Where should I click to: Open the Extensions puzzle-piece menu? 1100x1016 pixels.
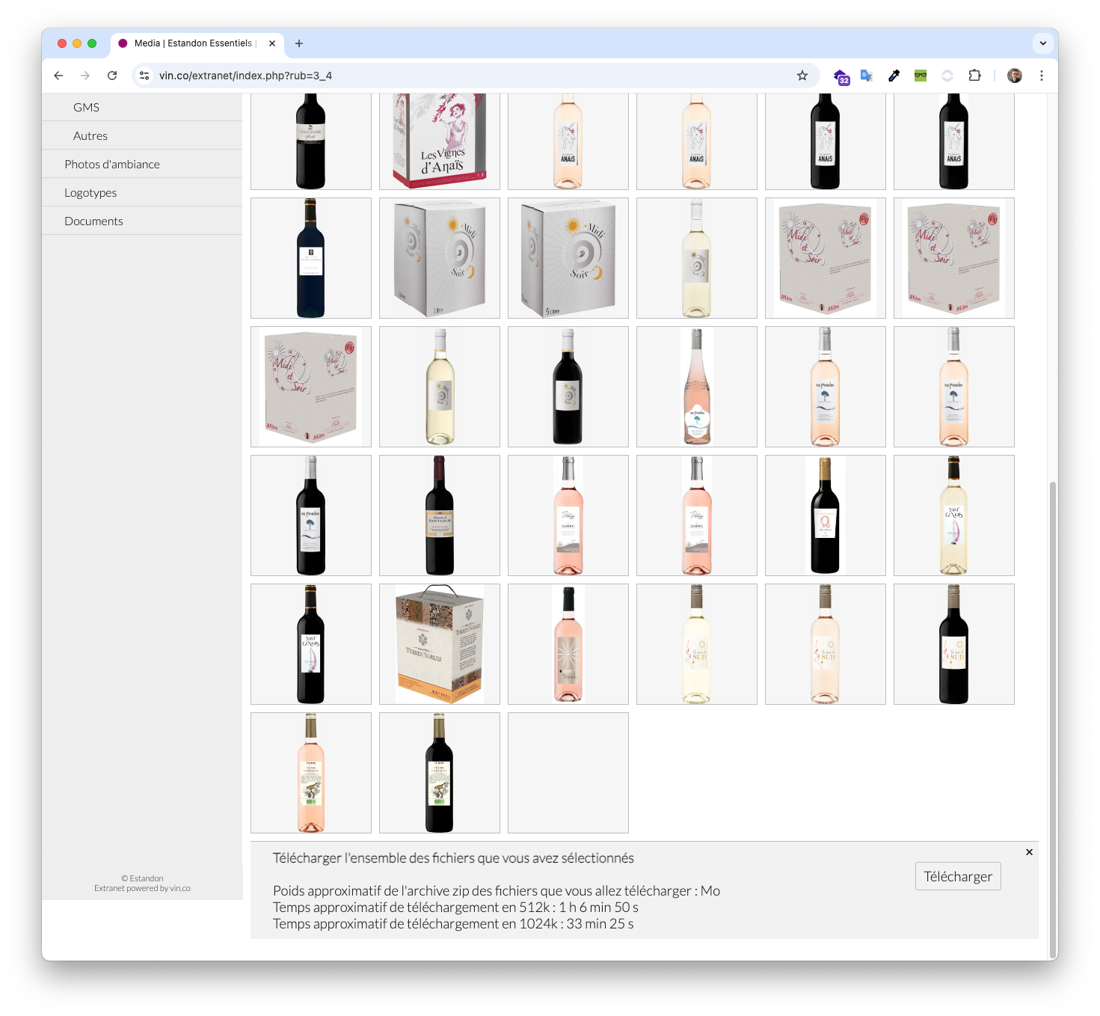[974, 76]
